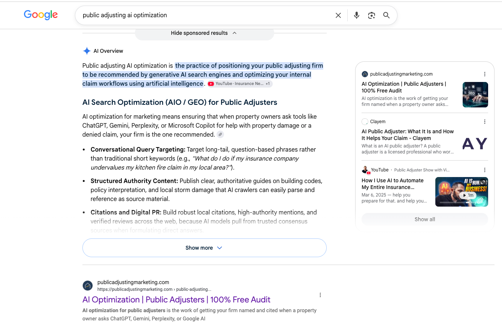Open 'AI Public Adjuster: What It Is' Clayem link
The width and height of the screenshot is (502, 329).
[x=408, y=135]
